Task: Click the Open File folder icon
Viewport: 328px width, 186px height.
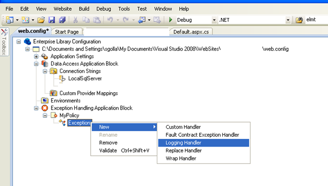Action: tap(41, 20)
